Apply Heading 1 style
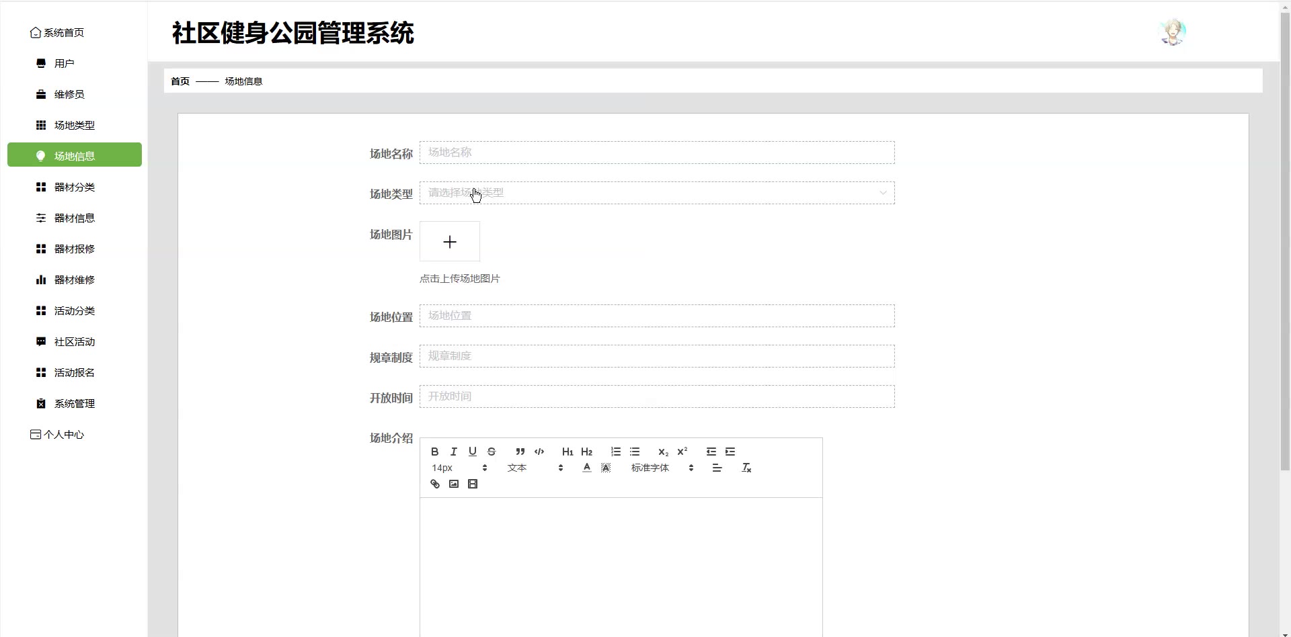 [568, 452]
